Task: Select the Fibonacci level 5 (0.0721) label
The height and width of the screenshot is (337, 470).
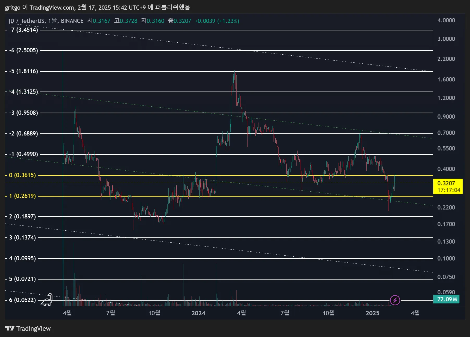Action: (x=22, y=279)
